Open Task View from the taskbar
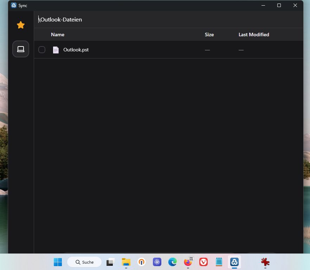The image size is (310, 270). 111,262
